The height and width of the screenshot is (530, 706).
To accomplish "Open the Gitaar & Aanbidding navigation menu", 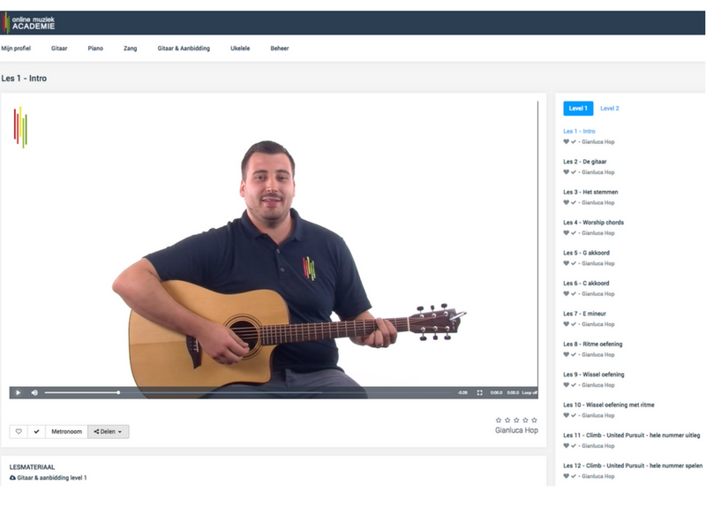I will pos(184,49).
